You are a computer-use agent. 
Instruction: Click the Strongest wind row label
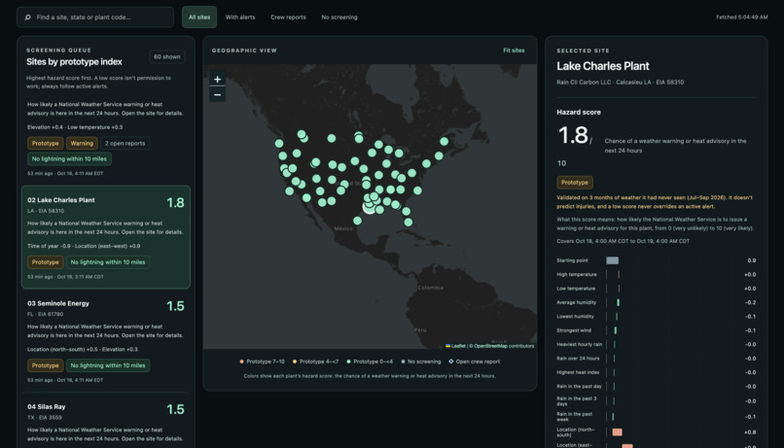point(574,330)
